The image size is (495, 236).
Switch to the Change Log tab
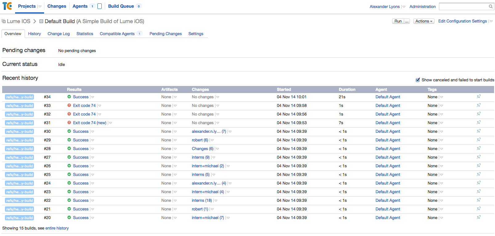point(59,34)
